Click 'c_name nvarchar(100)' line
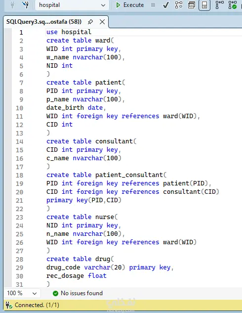Screen dimensions: 242x313 (84, 158)
